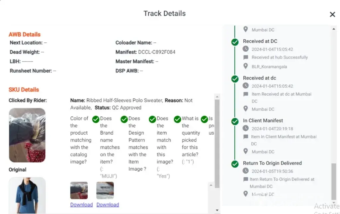This screenshot has width=340, height=214.
Task: Click the first Download link
Action: 81,205
